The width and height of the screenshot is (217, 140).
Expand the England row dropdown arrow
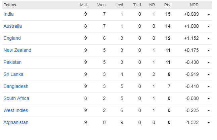point(209,38)
